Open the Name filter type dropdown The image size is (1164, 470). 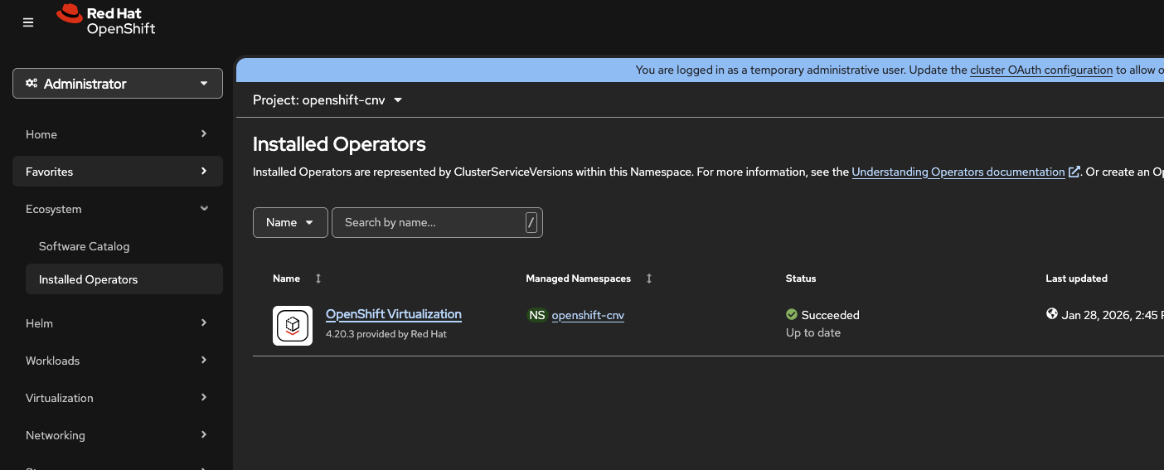(290, 222)
